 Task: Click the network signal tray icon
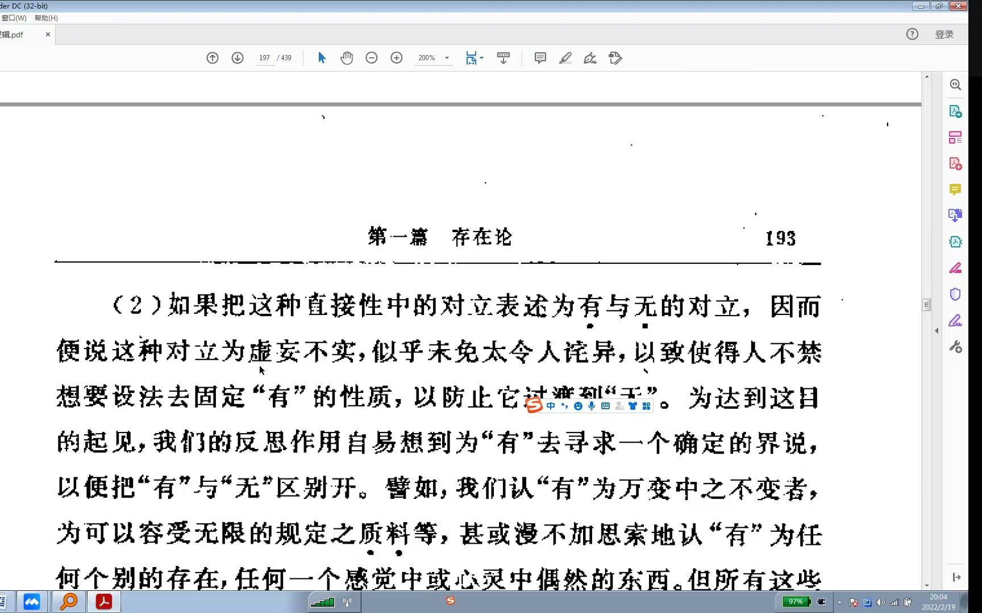click(894, 602)
